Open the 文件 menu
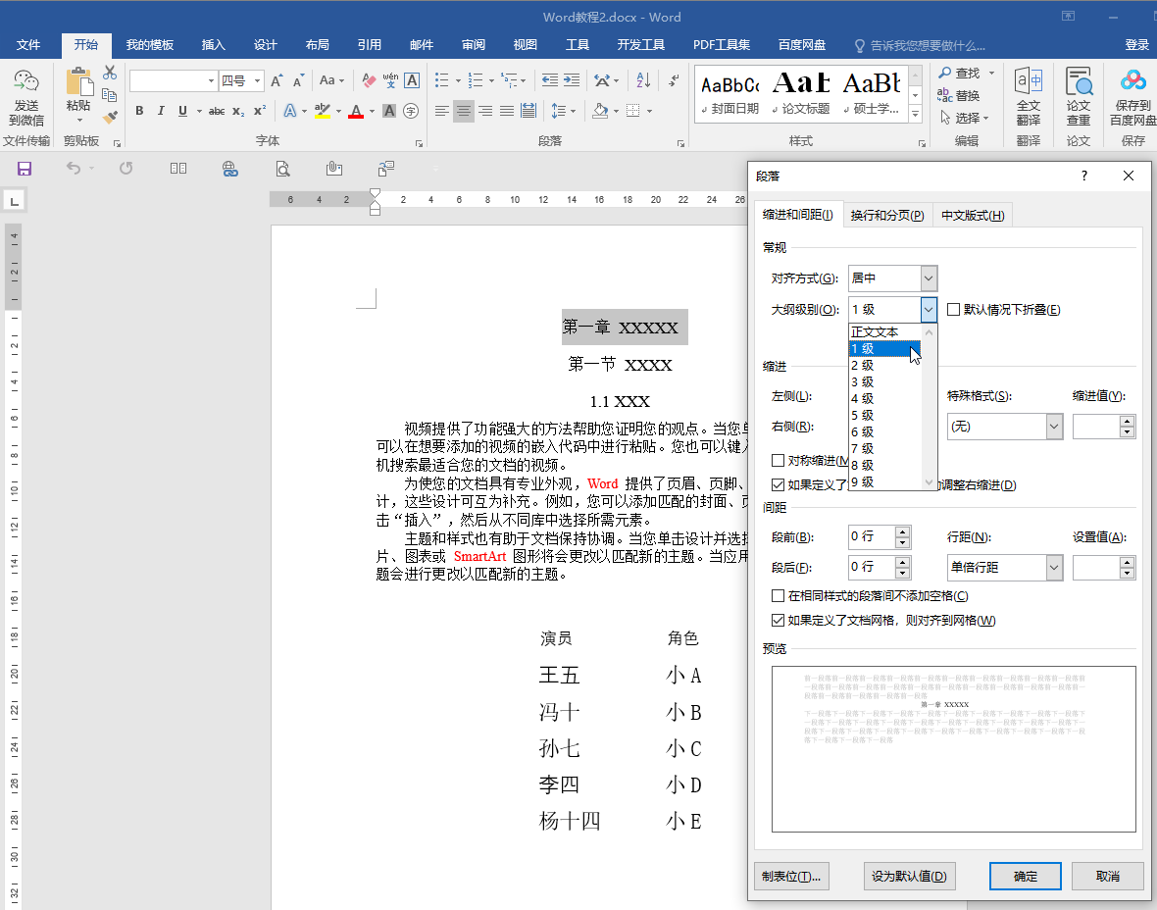The width and height of the screenshot is (1157, 910). click(x=28, y=45)
